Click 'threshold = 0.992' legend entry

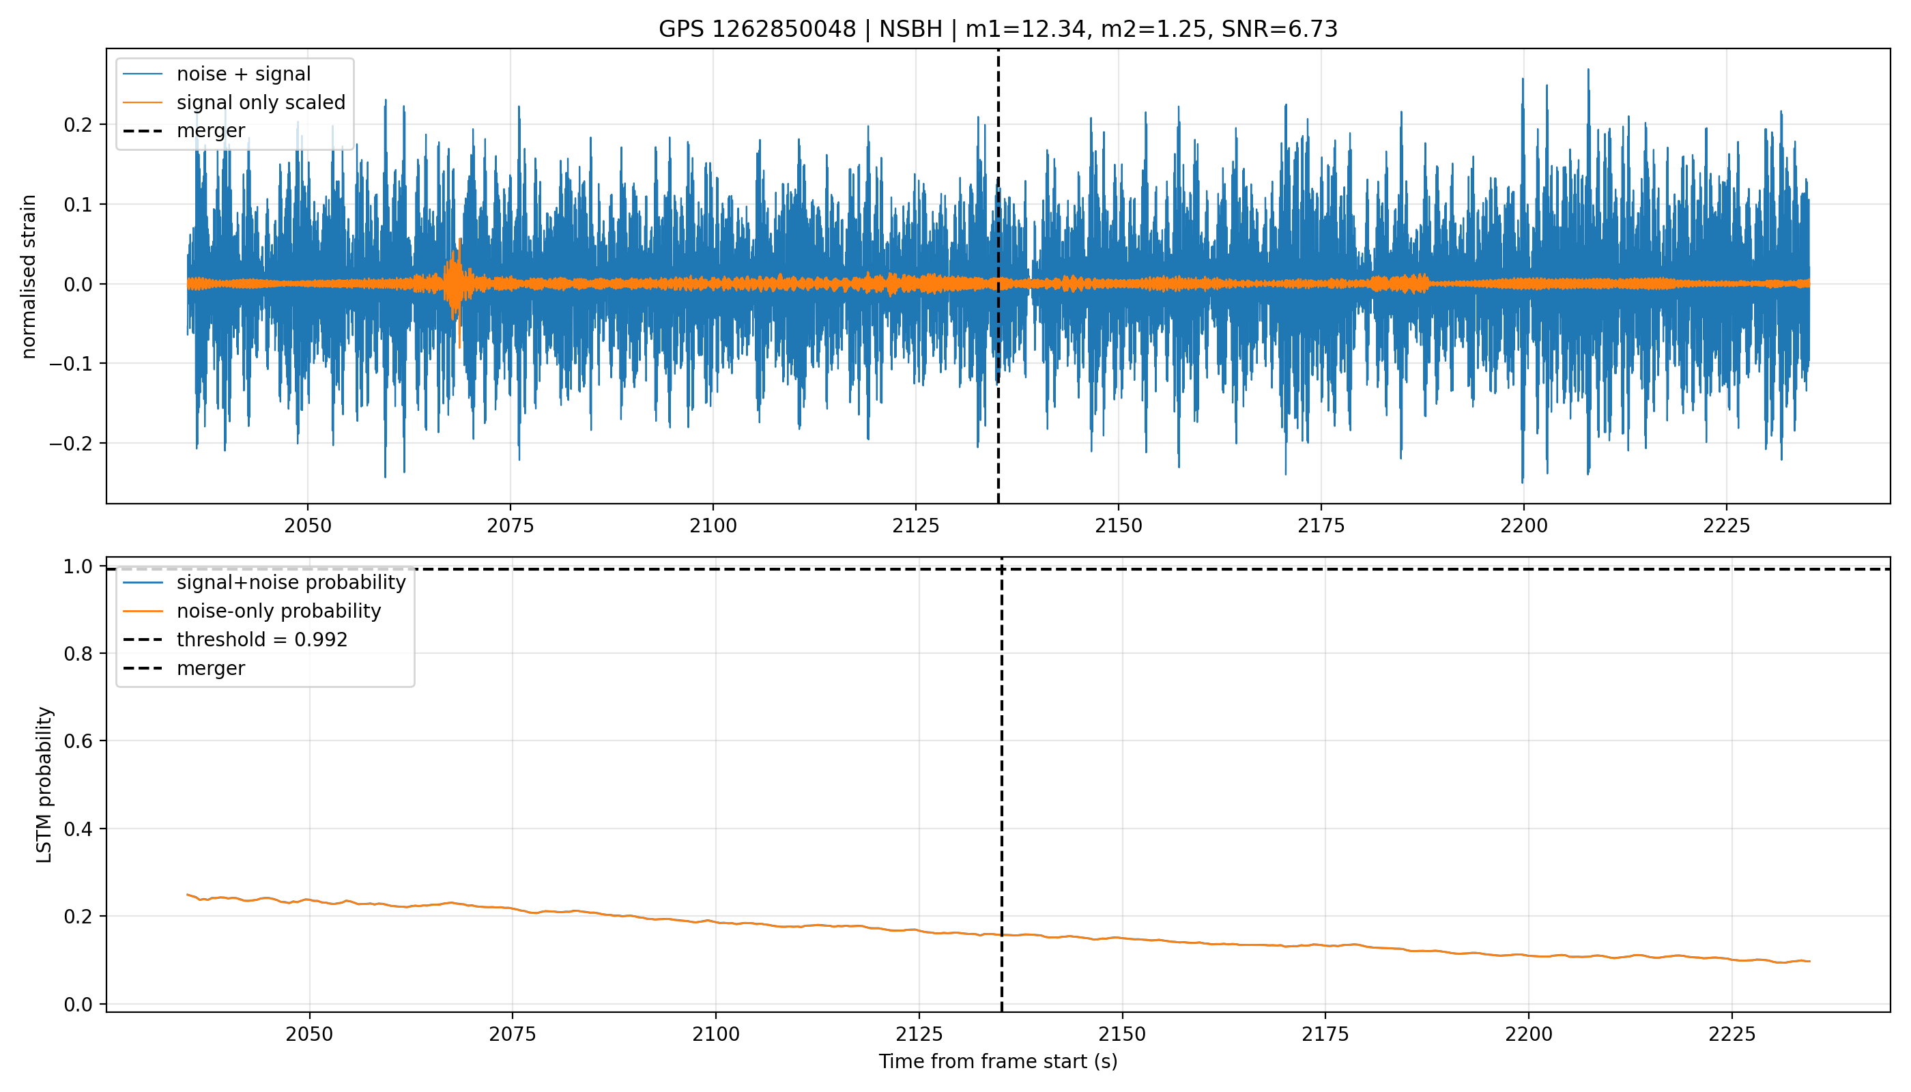click(263, 640)
